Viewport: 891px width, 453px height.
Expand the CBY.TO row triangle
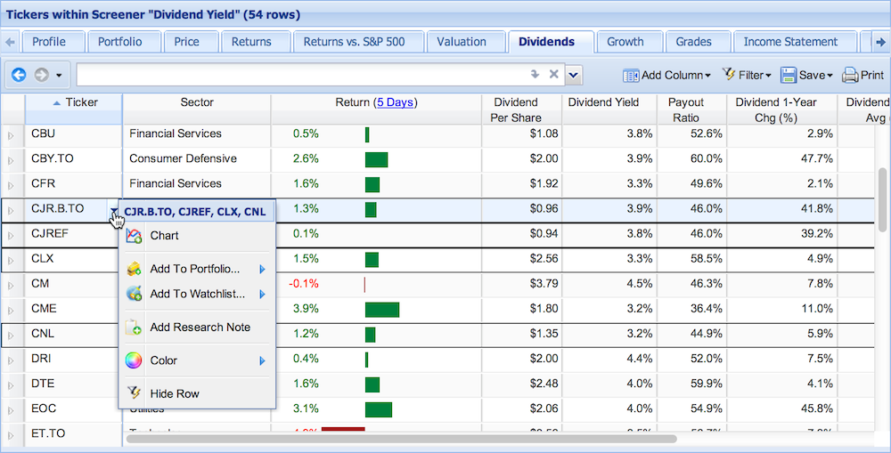click(x=10, y=161)
